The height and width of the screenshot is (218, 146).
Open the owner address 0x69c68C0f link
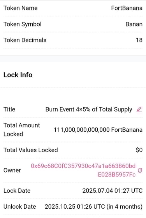click(83, 170)
